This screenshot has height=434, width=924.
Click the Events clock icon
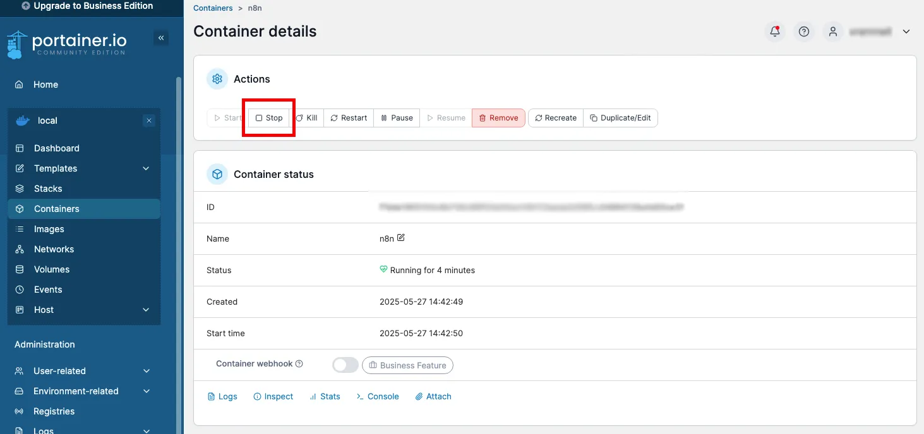pos(20,290)
